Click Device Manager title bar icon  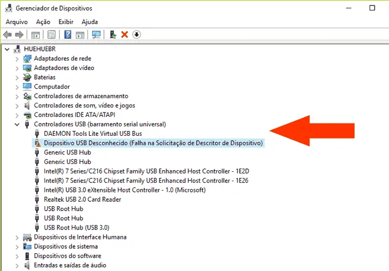9,8
